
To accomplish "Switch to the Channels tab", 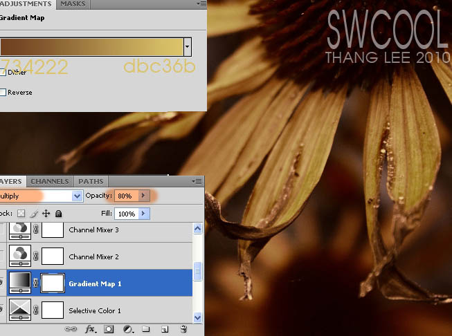I will pyautogui.click(x=50, y=181).
